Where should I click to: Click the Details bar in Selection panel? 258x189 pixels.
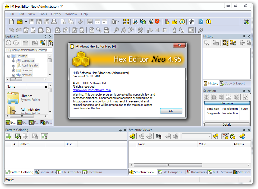227,125
